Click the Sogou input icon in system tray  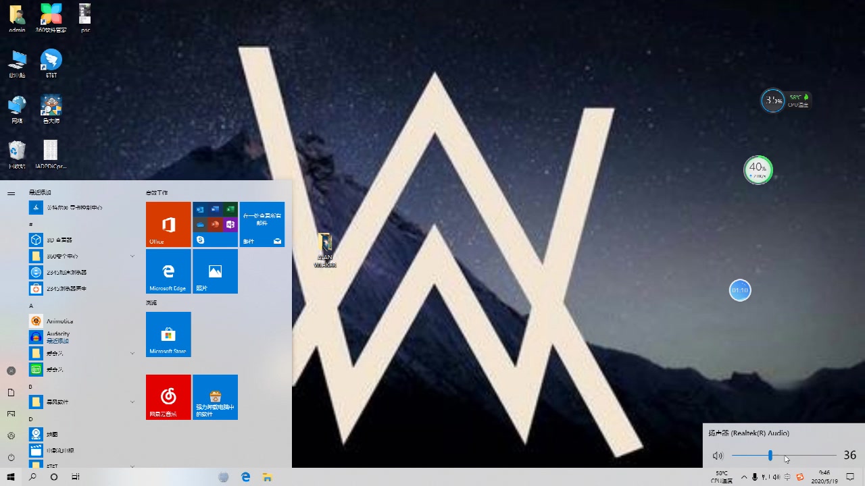coord(800,477)
